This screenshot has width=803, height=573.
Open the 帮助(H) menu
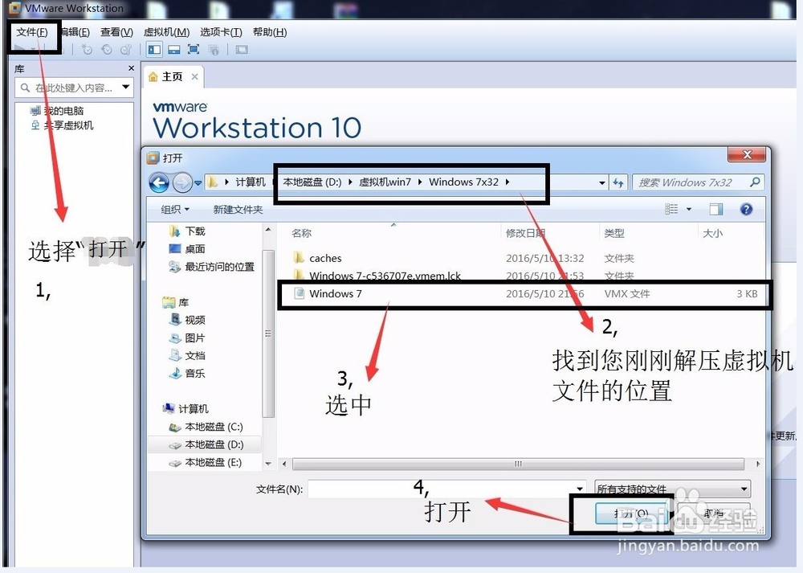tap(270, 32)
